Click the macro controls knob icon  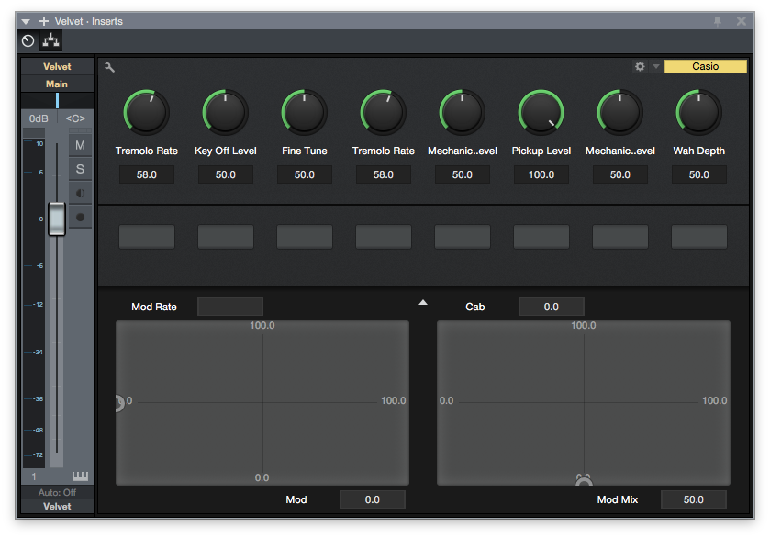(28, 41)
